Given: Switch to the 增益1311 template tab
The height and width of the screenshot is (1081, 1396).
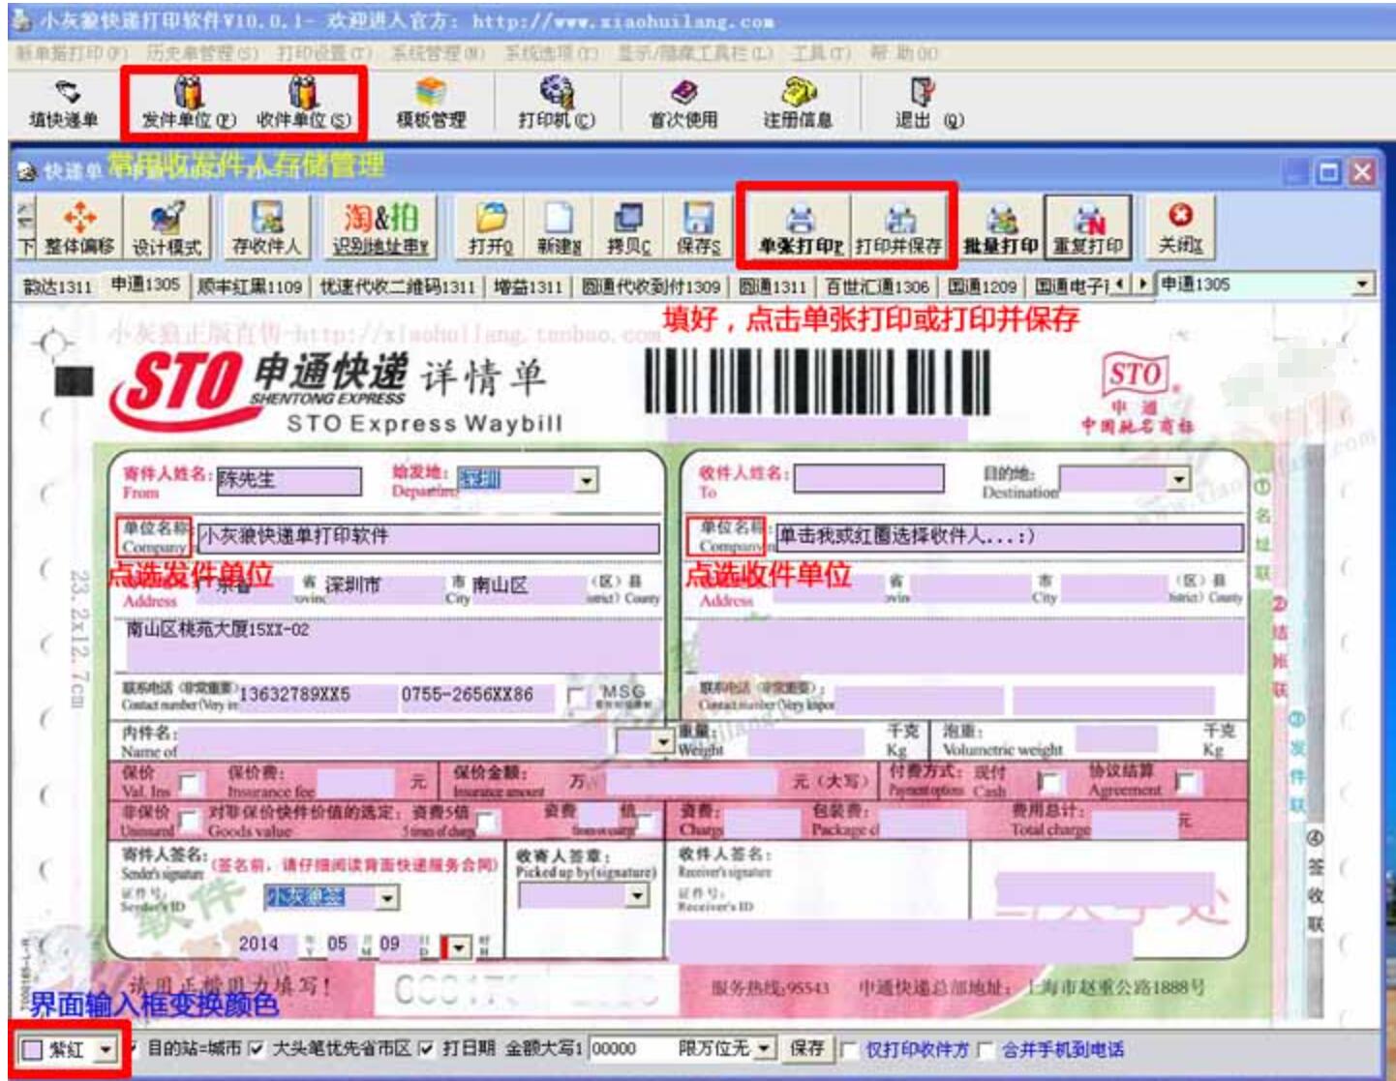Looking at the screenshot, I should (528, 285).
